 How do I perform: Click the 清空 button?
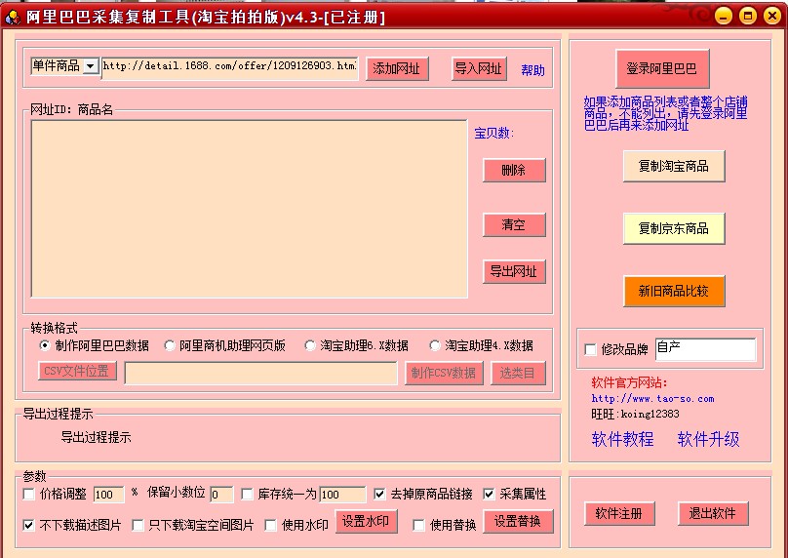[x=514, y=224]
